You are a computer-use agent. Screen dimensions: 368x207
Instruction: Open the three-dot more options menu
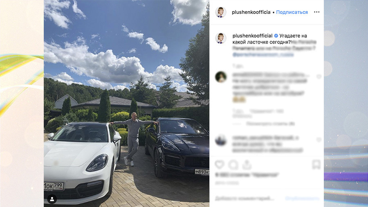pos(316,12)
